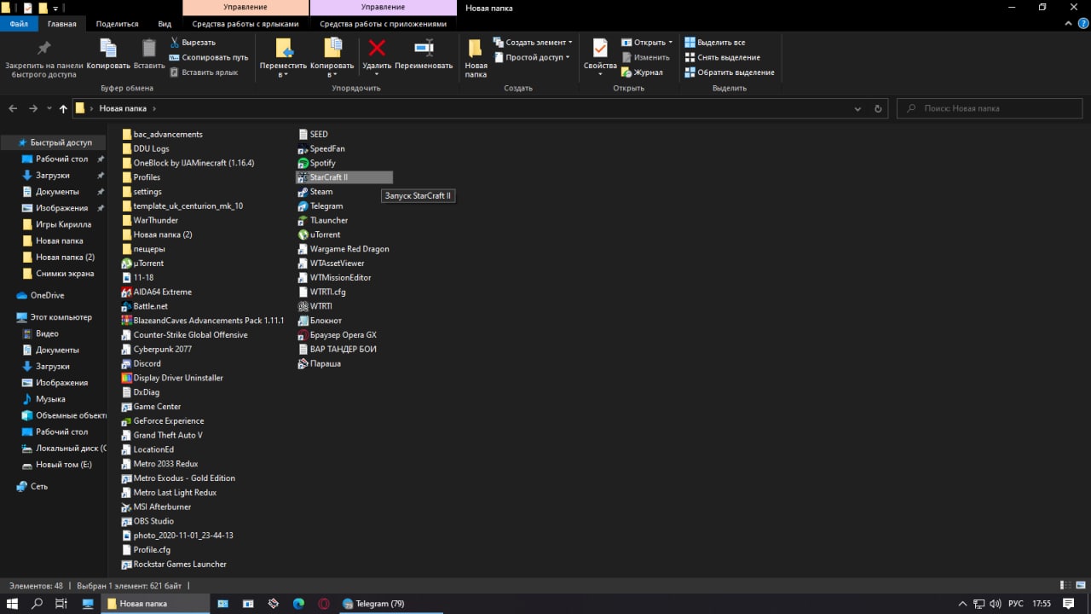Open the Create item (Создать элемент) dropdown

[534, 42]
